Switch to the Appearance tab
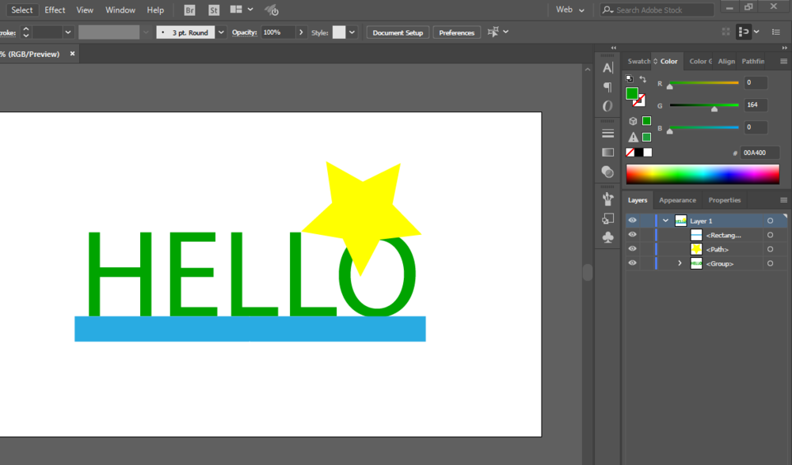The image size is (792, 465). point(677,200)
